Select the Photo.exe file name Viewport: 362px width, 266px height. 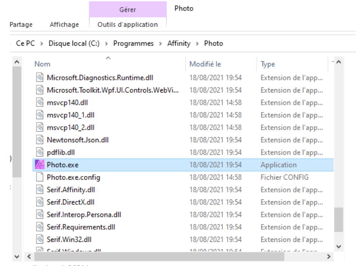tap(63, 165)
